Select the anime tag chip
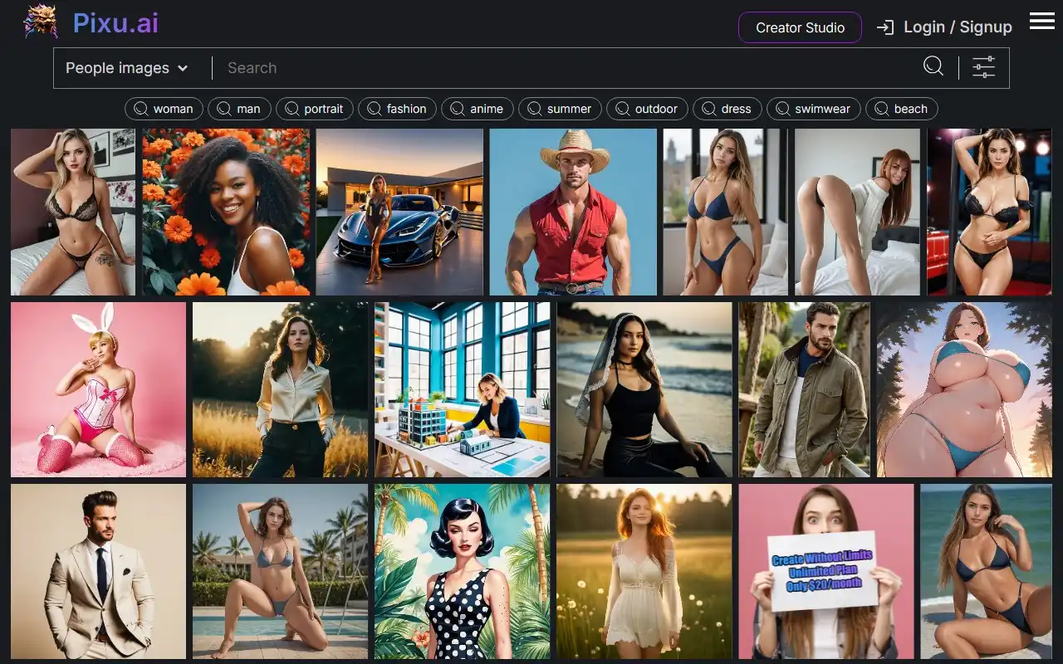The width and height of the screenshot is (1063, 664). coord(477,109)
